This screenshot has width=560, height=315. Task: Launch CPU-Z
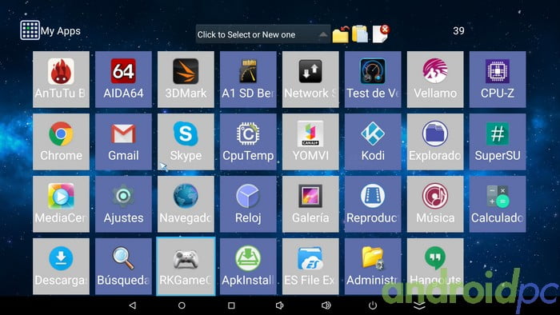pos(498,79)
